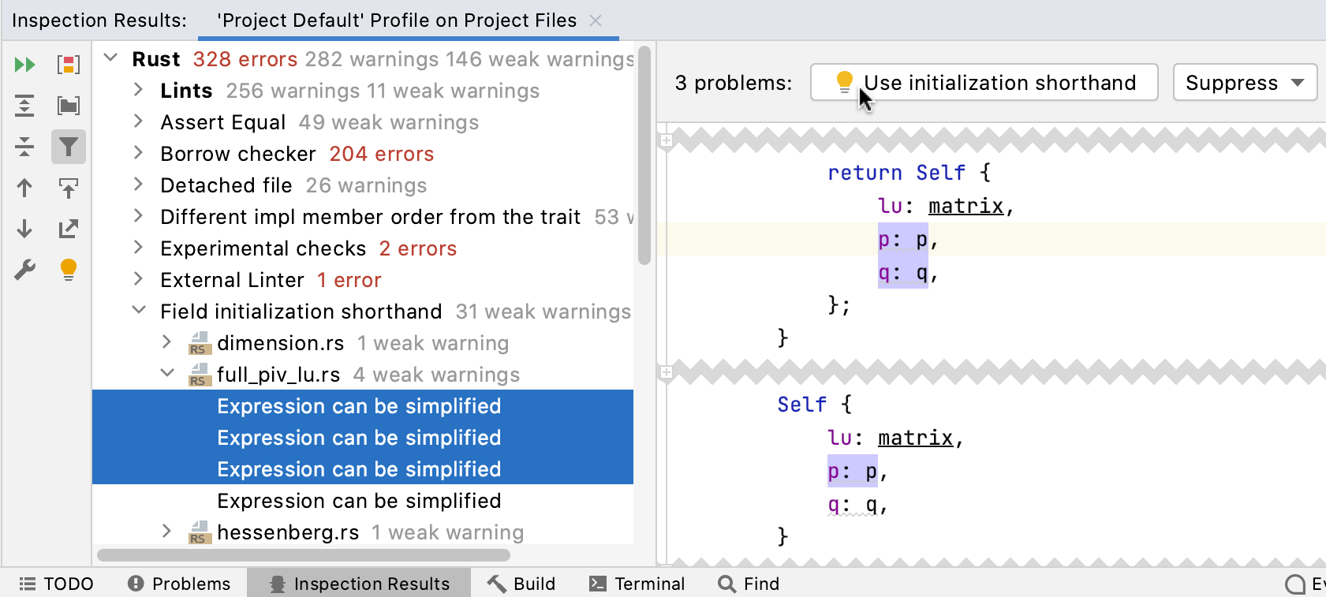The width and height of the screenshot is (1326, 597).
Task: Open the Suppress dropdown
Action: click(1245, 83)
